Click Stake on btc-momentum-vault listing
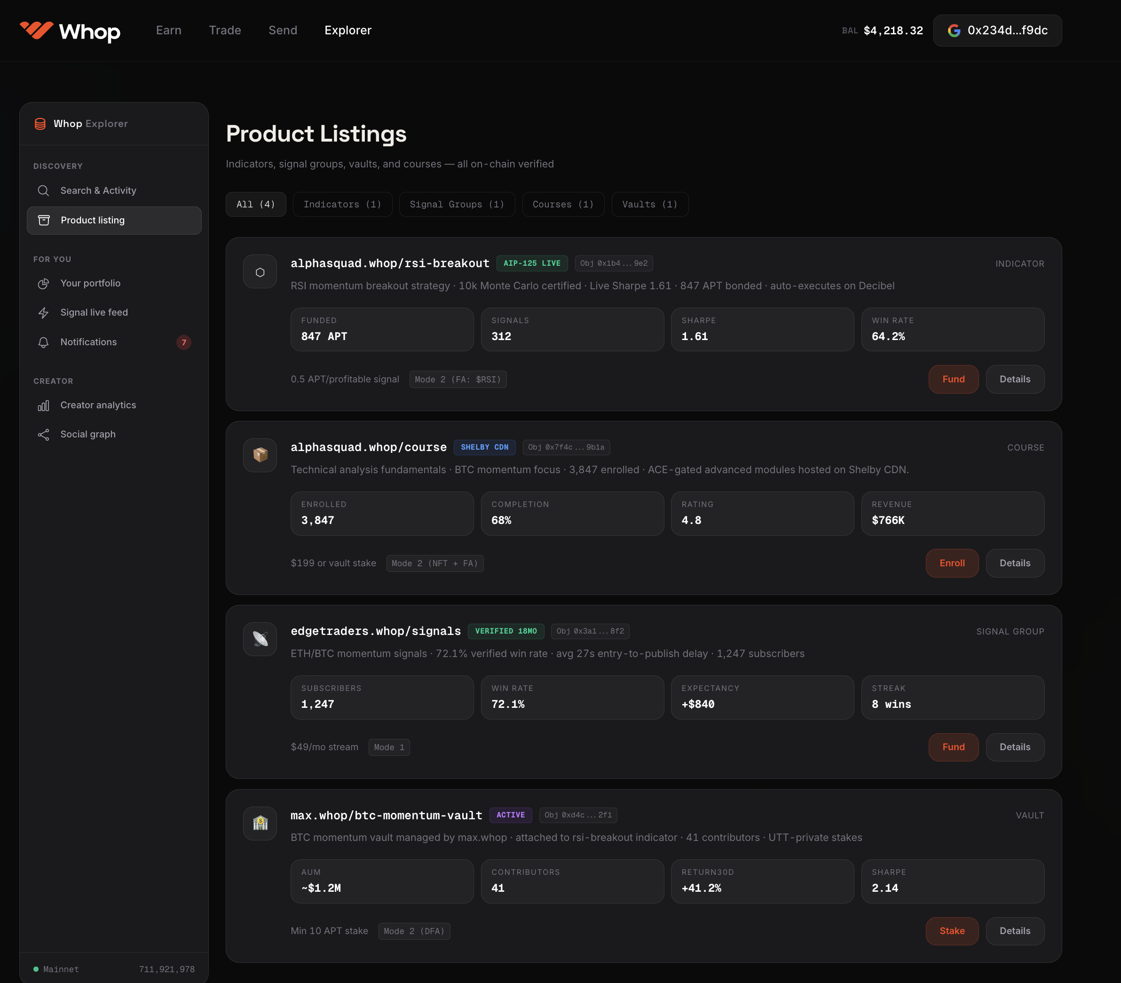1121x983 pixels. [952, 931]
